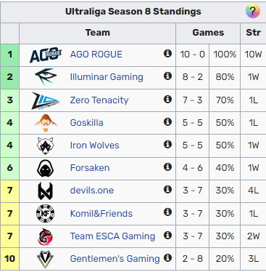Click the Gentlemen's Gaming info icon
Viewport: 266px width, 272px height.
pyautogui.click(x=167, y=257)
